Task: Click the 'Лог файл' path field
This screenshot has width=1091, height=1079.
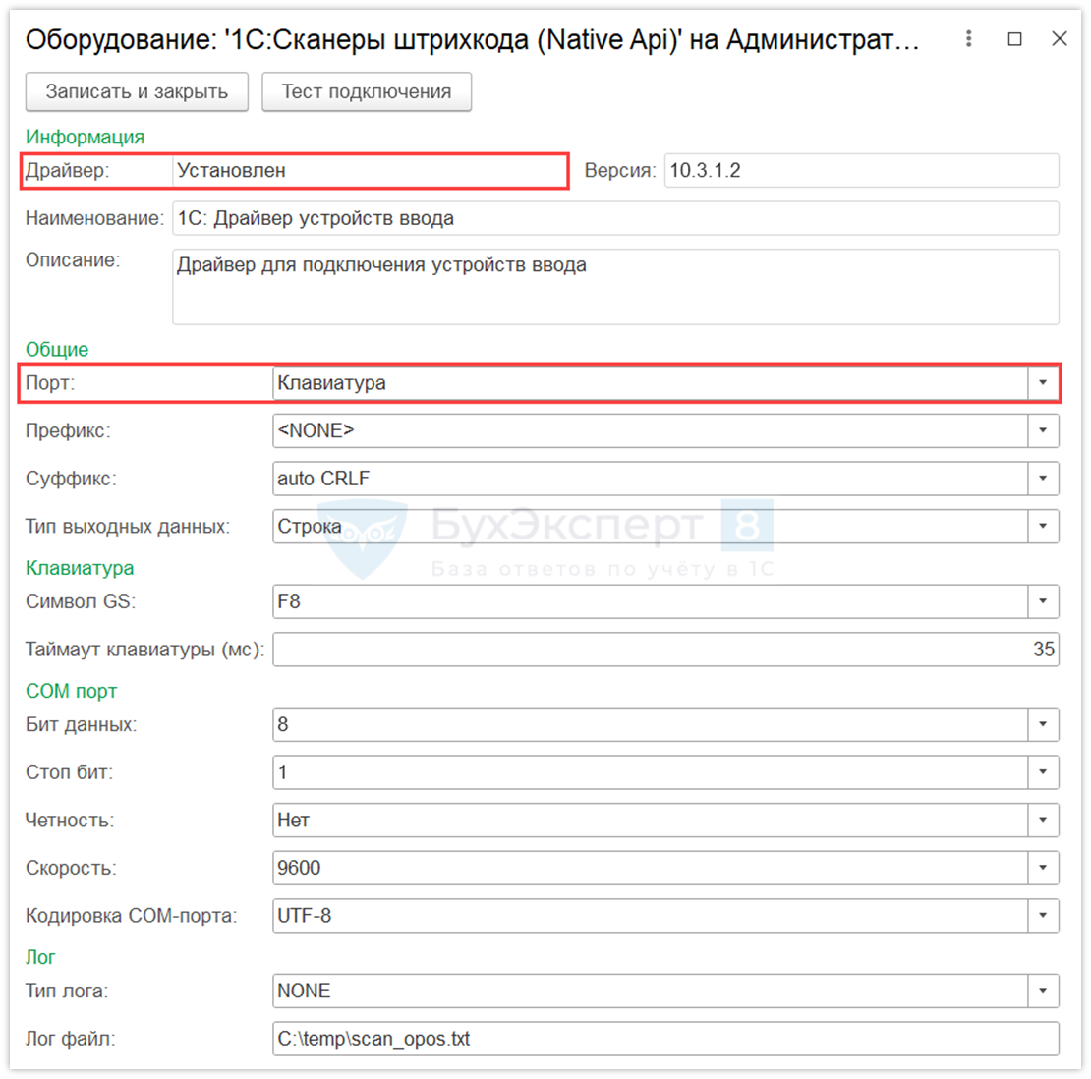Action: coord(665,1039)
